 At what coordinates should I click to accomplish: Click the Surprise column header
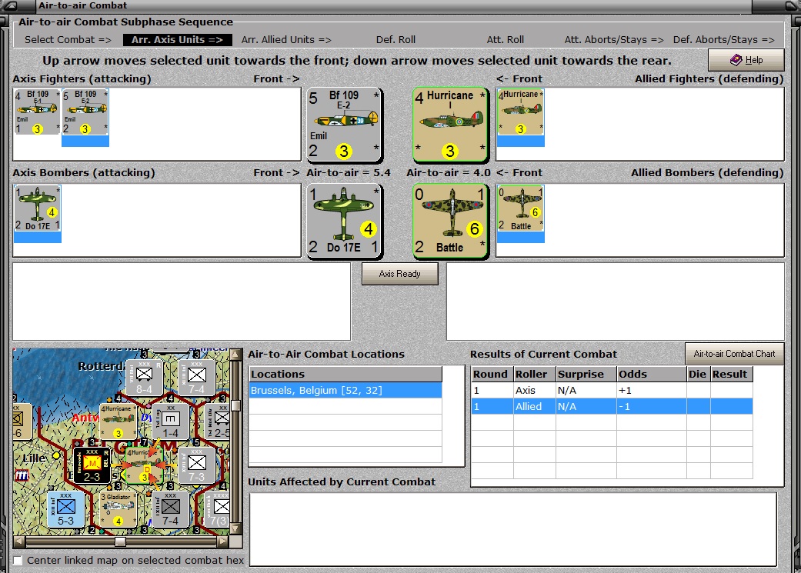[586, 374]
